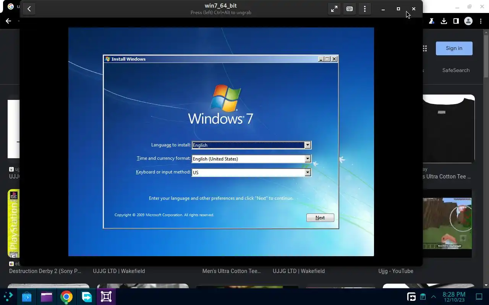Go back with the VM viewer arrow

point(29,9)
